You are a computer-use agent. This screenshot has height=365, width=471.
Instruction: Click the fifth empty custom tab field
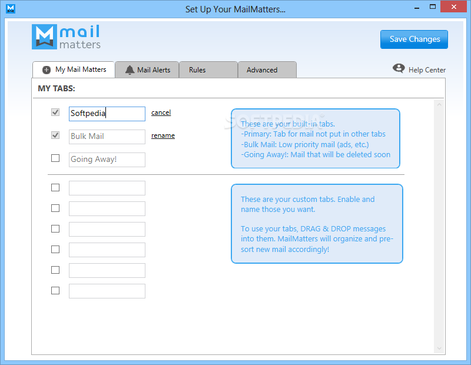[107, 270]
